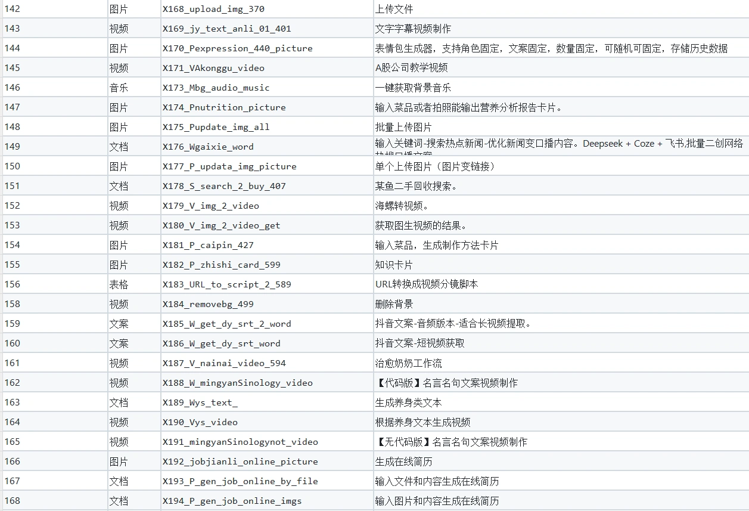Select the X194_P_gen_job_online_imgs cell
This screenshot has width=749, height=511.
(x=232, y=501)
